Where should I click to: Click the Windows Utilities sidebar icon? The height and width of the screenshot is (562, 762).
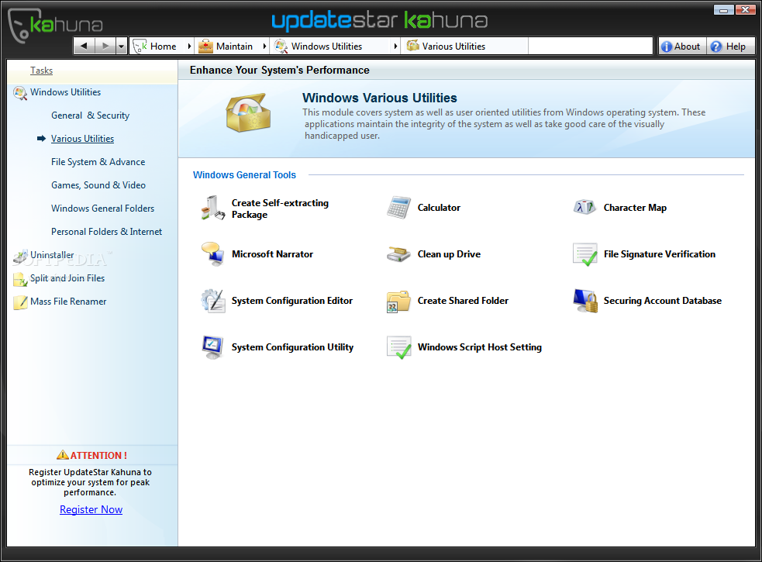pyautogui.click(x=20, y=93)
